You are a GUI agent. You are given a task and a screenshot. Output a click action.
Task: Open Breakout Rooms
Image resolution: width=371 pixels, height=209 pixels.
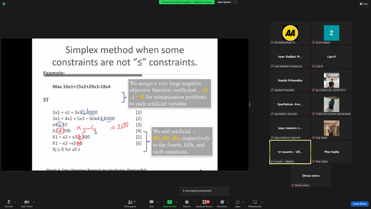(205, 203)
